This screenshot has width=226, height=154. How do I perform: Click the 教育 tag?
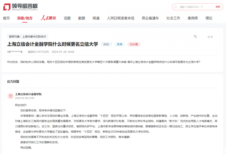point(120,44)
